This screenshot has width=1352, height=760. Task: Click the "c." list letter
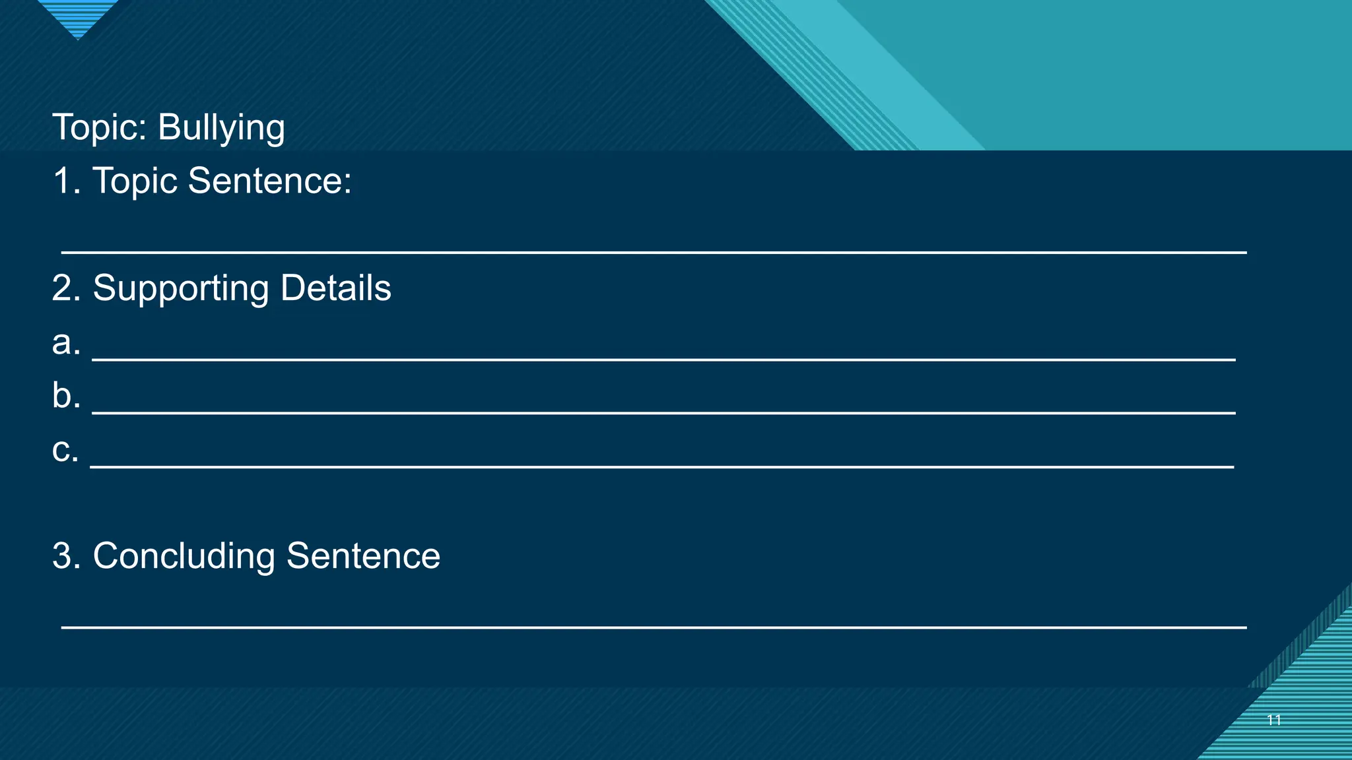[65, 450]
